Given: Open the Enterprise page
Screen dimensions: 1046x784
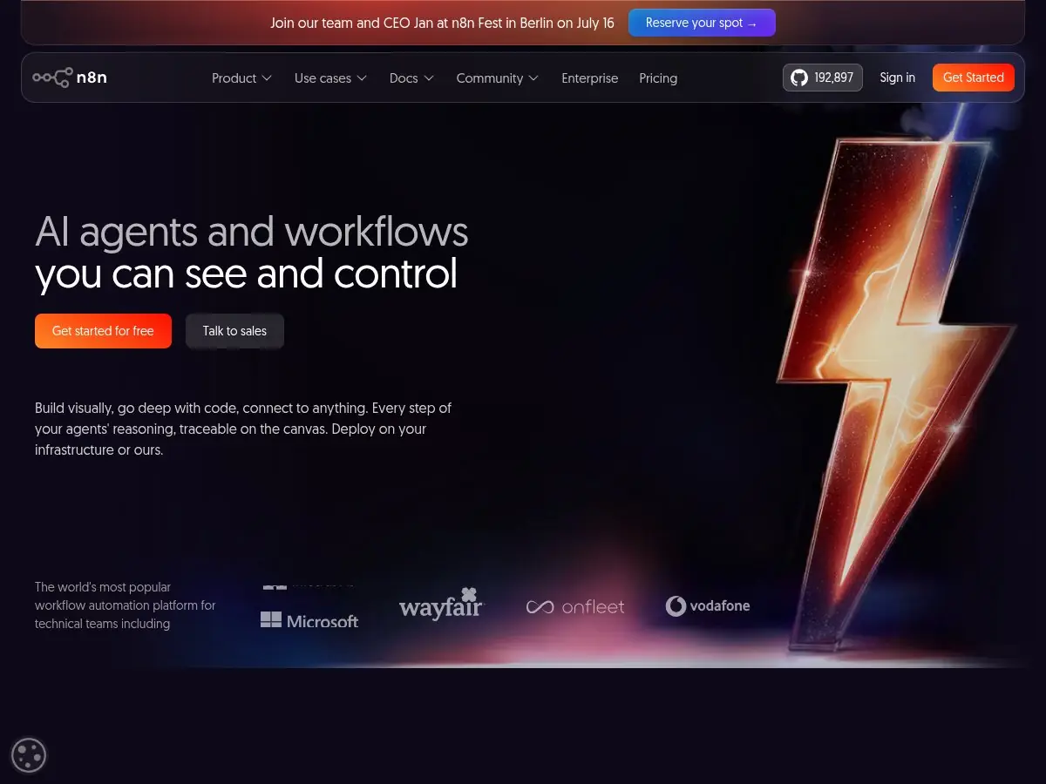Looking at the screenshot, I should click(590, 78).
